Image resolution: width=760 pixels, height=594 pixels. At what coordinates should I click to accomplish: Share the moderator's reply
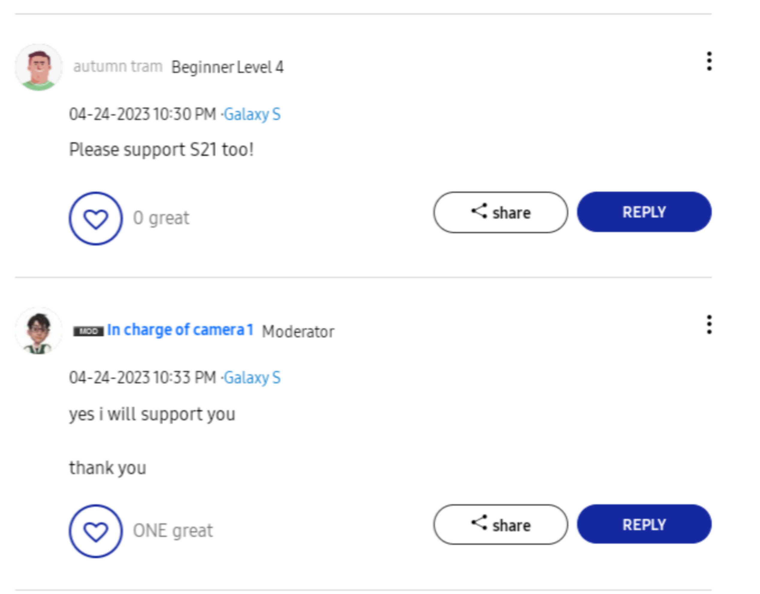click(500, 524)
